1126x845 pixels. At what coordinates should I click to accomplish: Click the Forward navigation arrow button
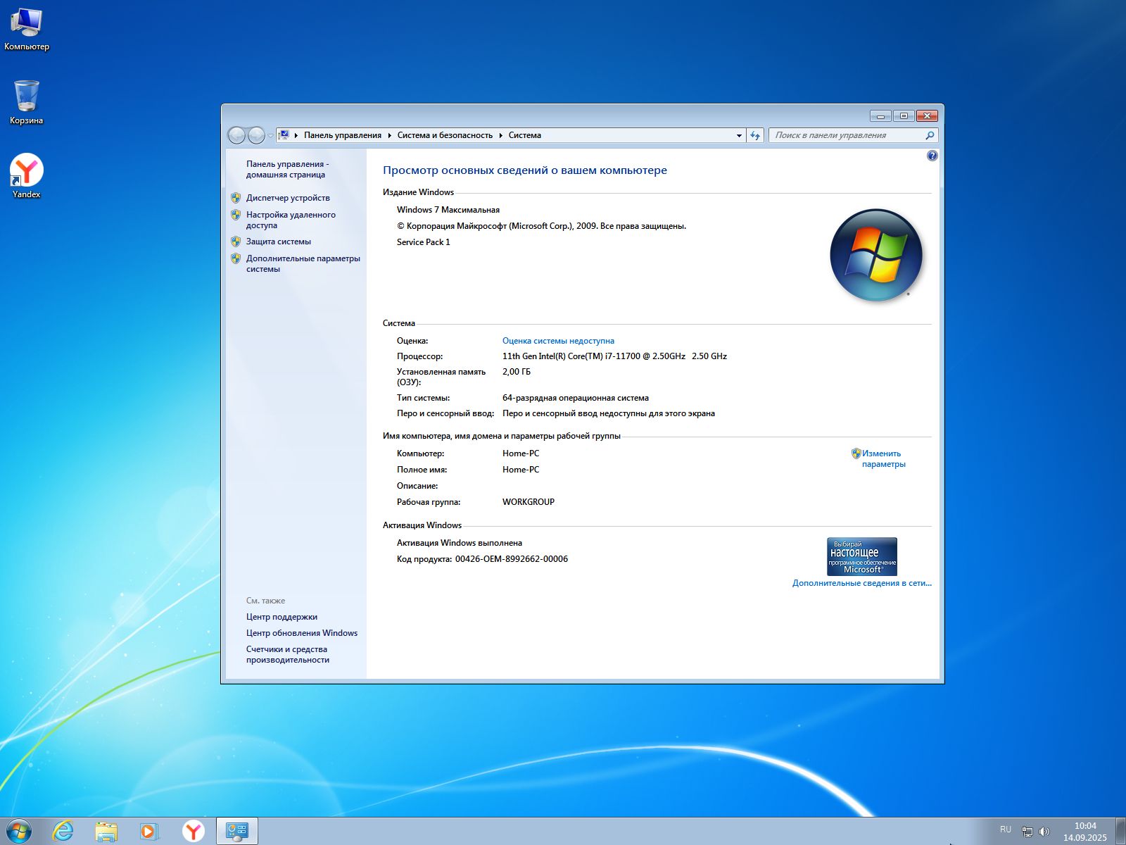tap(257, 135)
